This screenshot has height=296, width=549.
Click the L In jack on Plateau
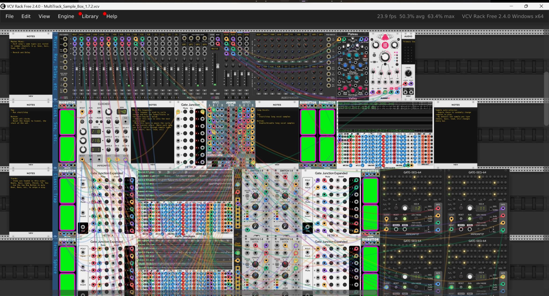[339, 39]
